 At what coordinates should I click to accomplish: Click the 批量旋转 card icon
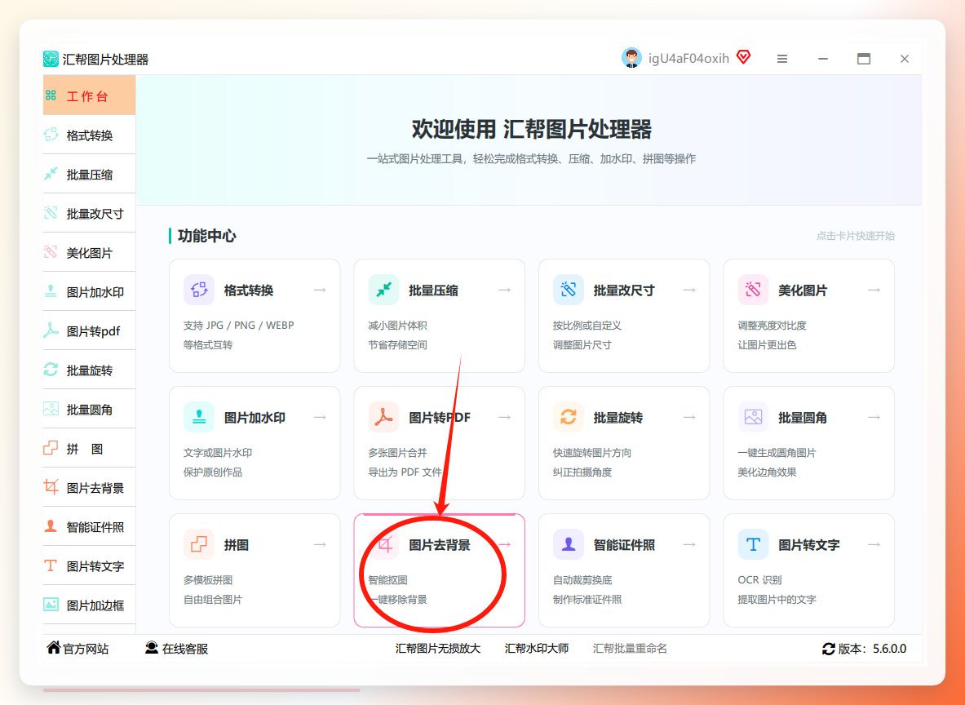pyautogui.click(x=568, y=417)
